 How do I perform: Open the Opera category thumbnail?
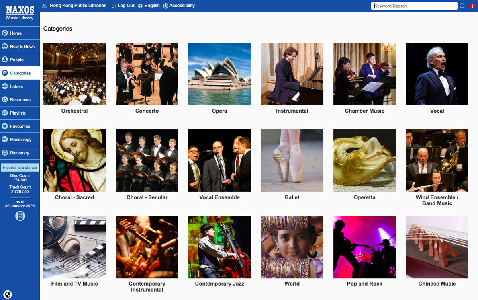click(219, 74)
